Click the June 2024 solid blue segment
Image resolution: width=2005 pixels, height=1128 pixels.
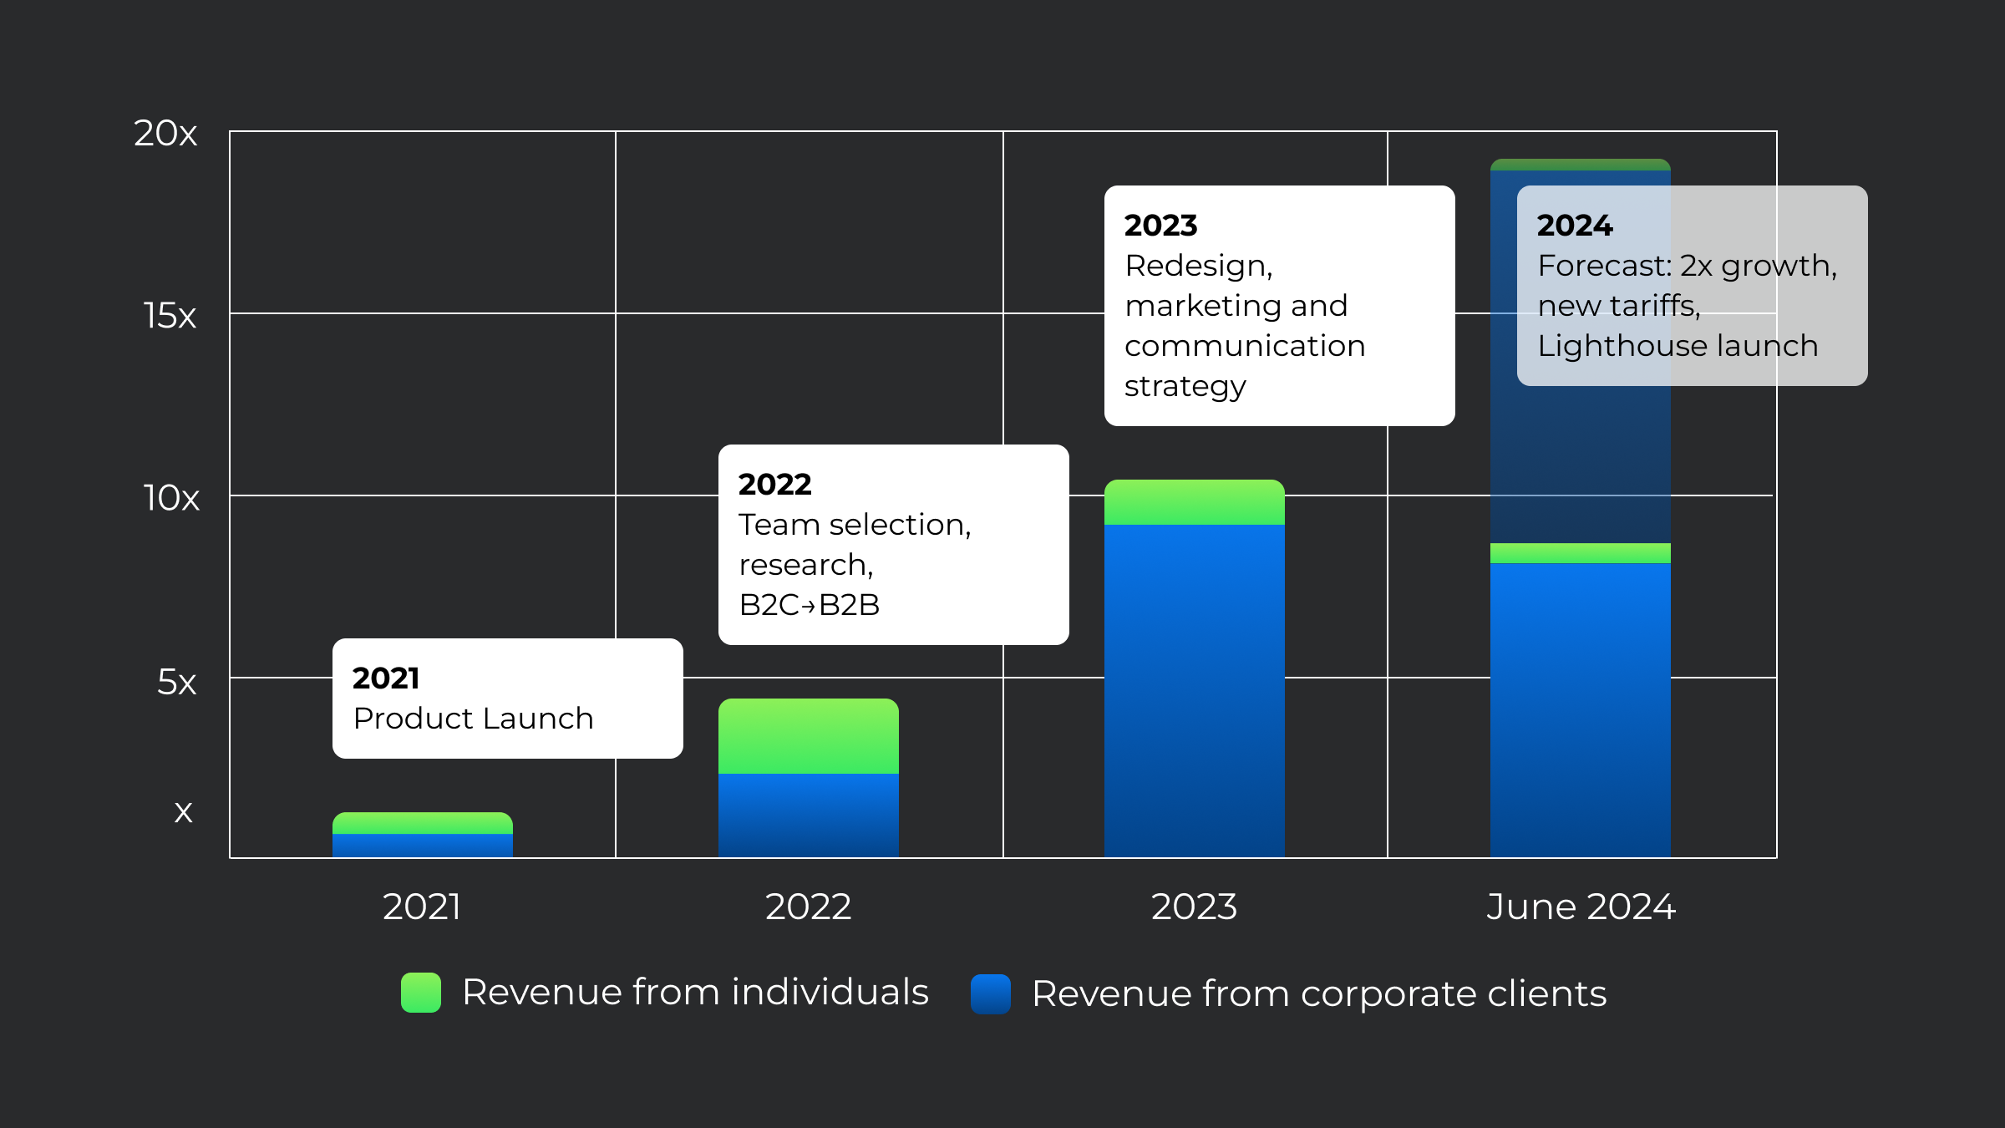point(1581,710)
